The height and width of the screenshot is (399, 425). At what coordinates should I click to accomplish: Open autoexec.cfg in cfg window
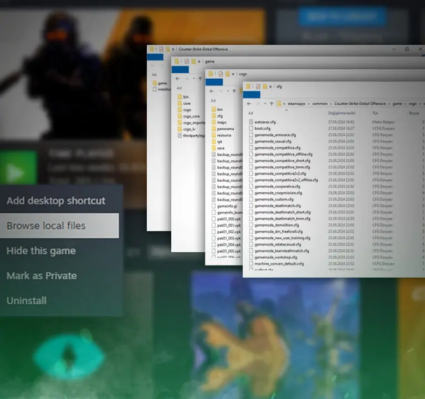pyautogui.click(x=262, y=122)
